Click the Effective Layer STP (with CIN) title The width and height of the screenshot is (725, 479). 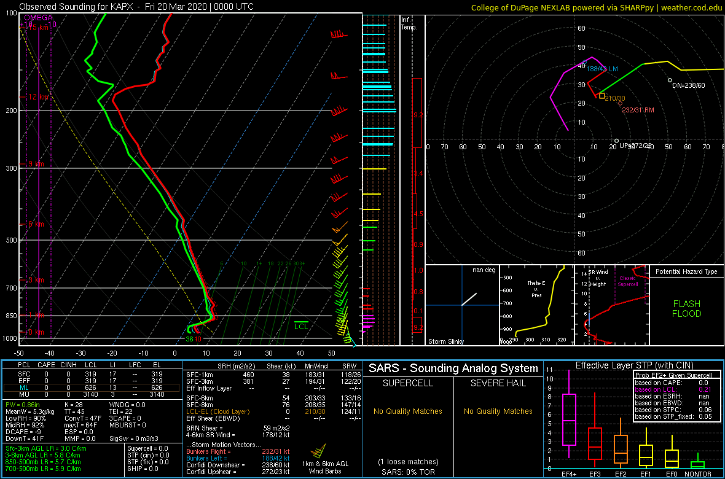tap(633, 365)
